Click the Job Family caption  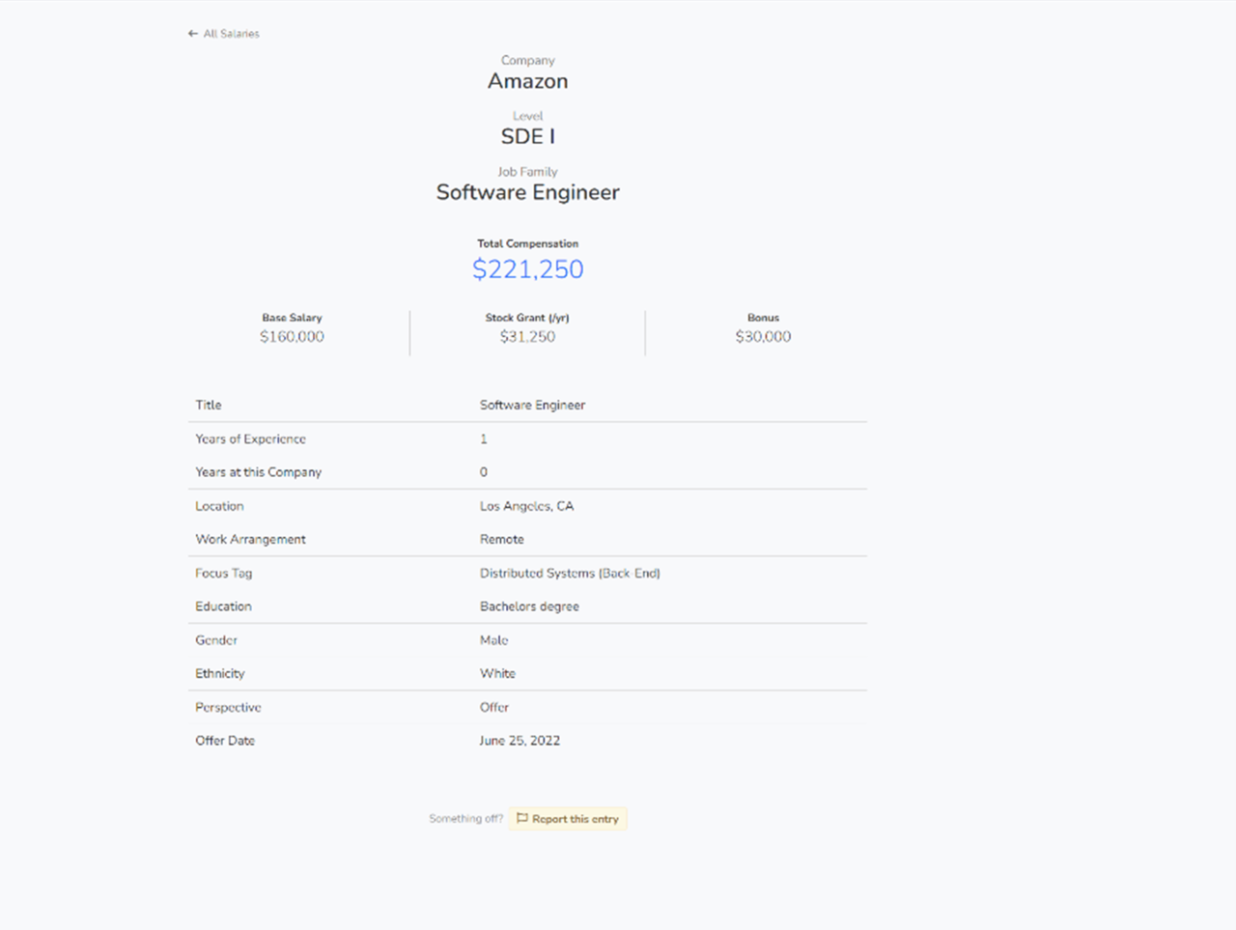[x=528, y=172]
